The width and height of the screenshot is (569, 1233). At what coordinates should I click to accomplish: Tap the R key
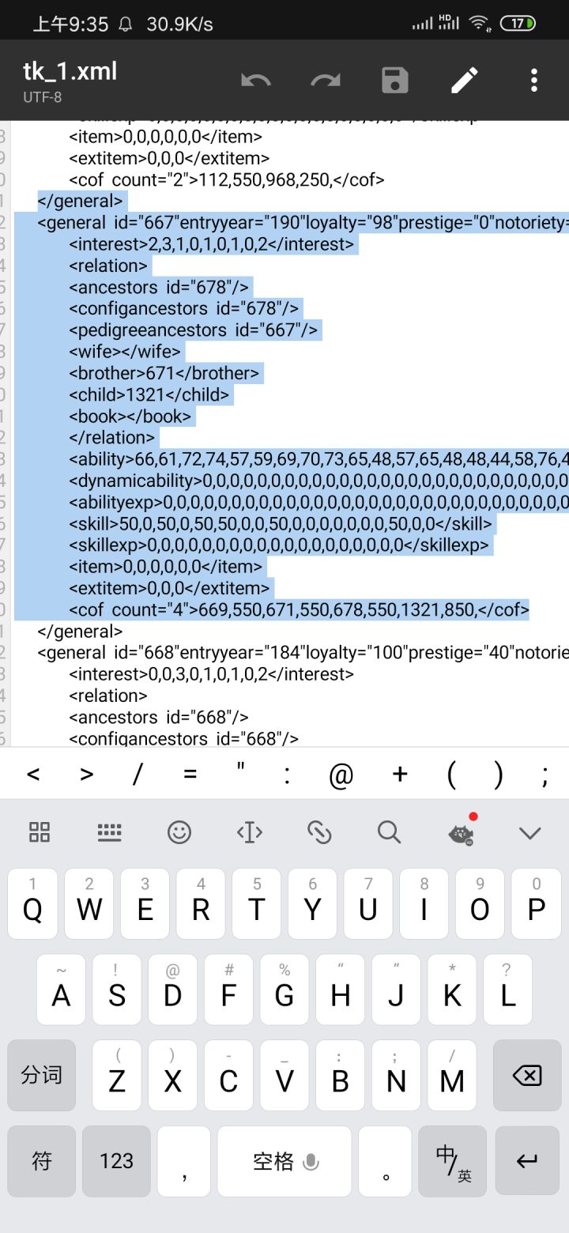point(201,903)
